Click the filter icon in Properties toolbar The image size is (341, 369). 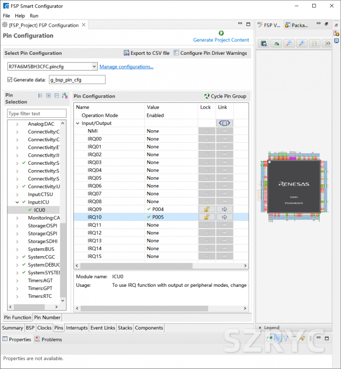tap(286, 339)
